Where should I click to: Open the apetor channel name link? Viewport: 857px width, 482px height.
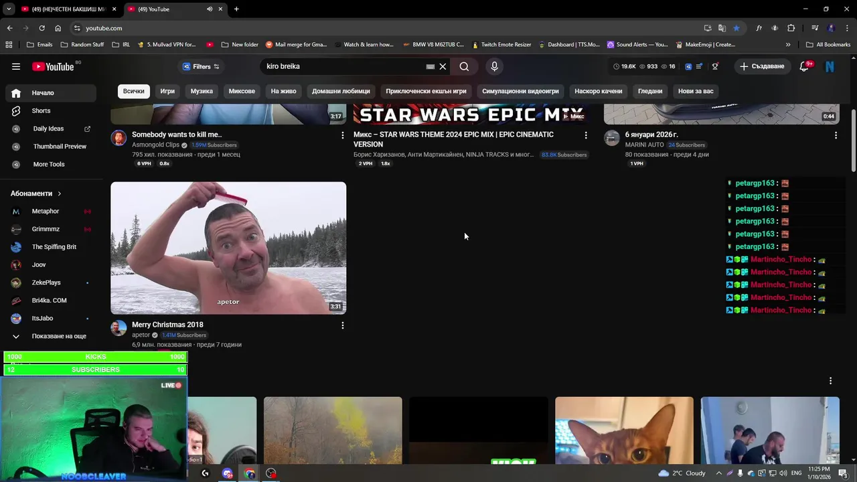(x=141, y=335)
